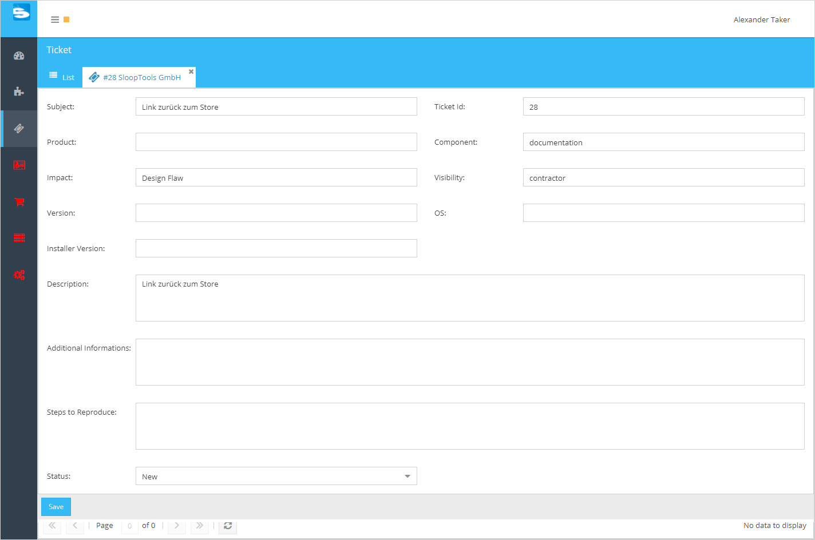
Task: Focus the Subject input field
Action: point(276,106)
